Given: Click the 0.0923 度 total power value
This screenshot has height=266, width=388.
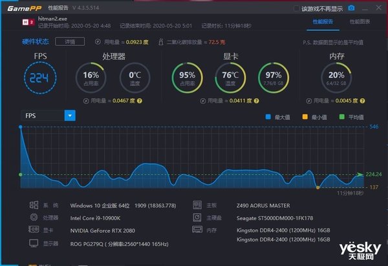Looking at the screenshot, I should [137, 42].
